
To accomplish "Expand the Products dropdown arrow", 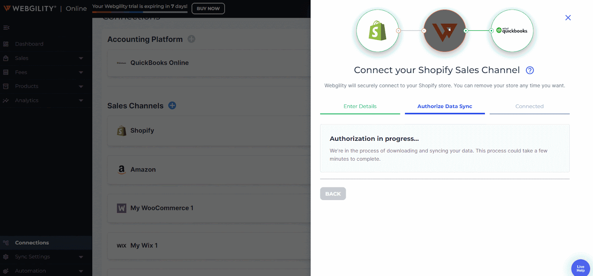I will [x=81, y=86].
